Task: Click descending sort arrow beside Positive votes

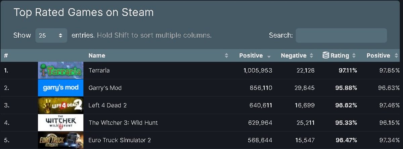Action: point(269,56)
